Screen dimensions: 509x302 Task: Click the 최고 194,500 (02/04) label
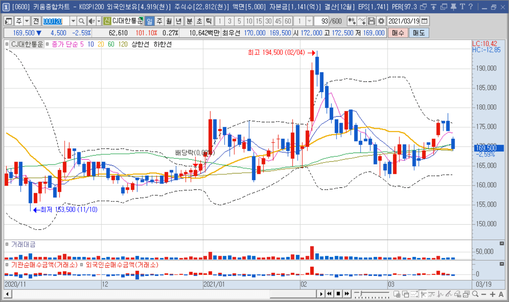pos(276,52)
